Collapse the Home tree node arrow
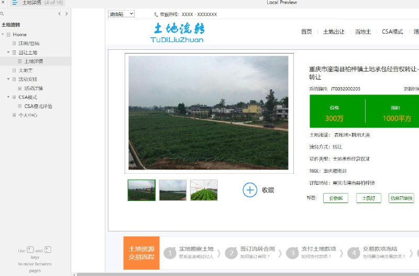The image size is (419, 276). tap(3, 34)
